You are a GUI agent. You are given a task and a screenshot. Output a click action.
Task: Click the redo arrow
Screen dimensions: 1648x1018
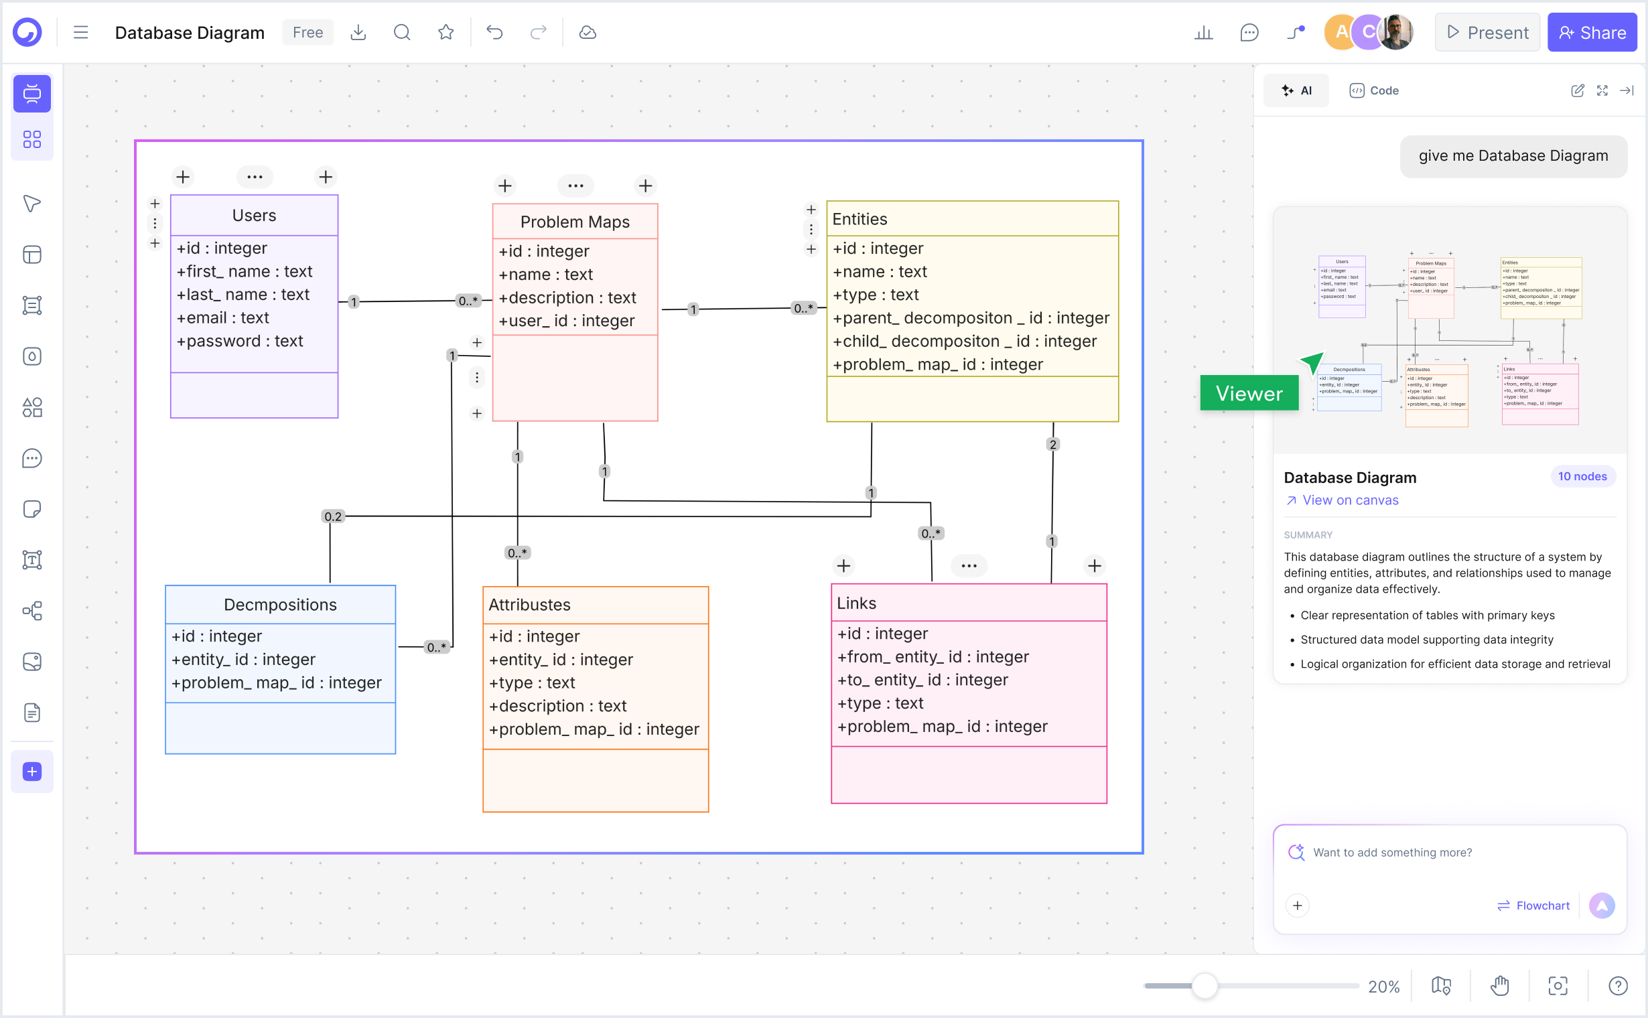538,32
